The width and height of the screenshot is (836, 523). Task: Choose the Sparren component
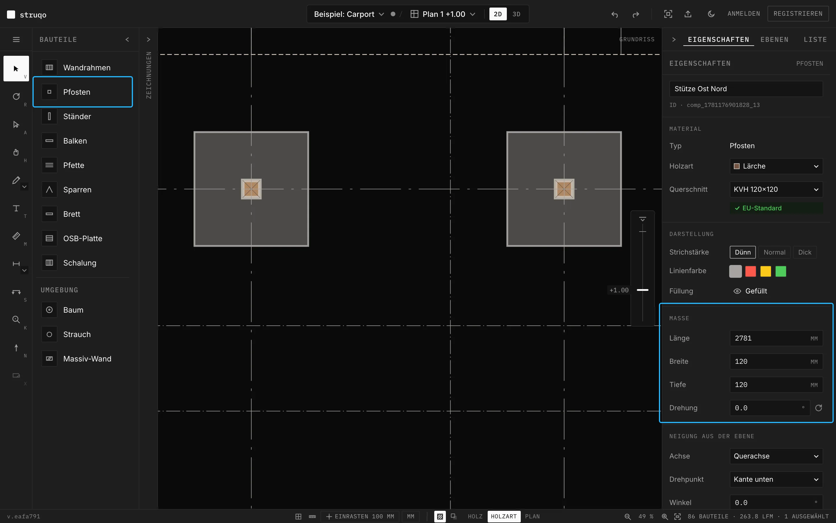[x=83, y=189]
